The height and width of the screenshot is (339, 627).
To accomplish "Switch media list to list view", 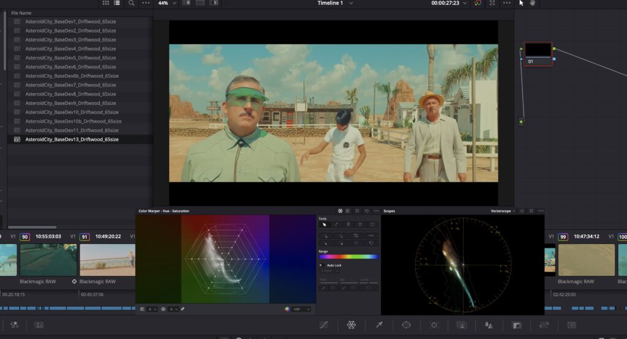I will (x=117, y=3).
